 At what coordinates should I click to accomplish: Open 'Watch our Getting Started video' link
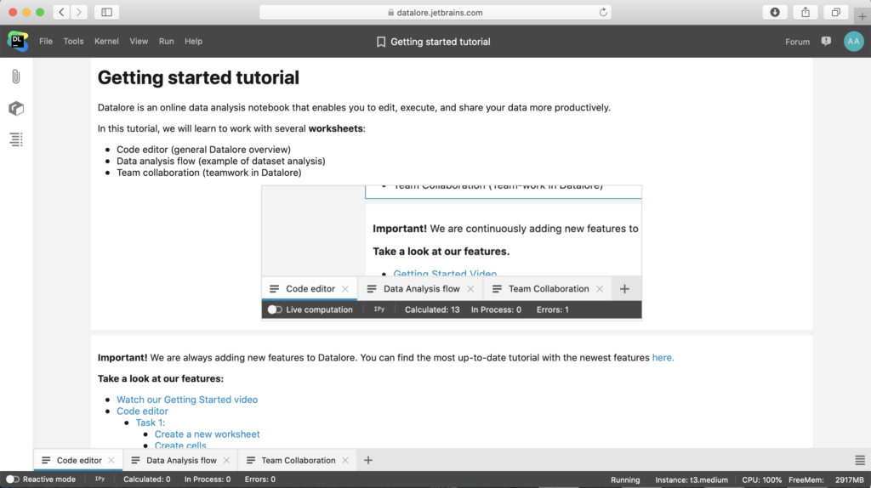[187, 400]
